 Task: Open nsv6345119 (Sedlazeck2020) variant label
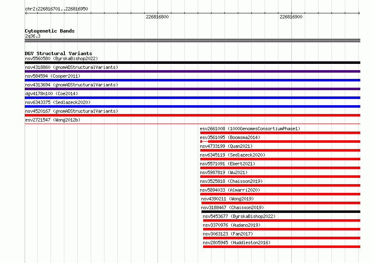[232, 155]
